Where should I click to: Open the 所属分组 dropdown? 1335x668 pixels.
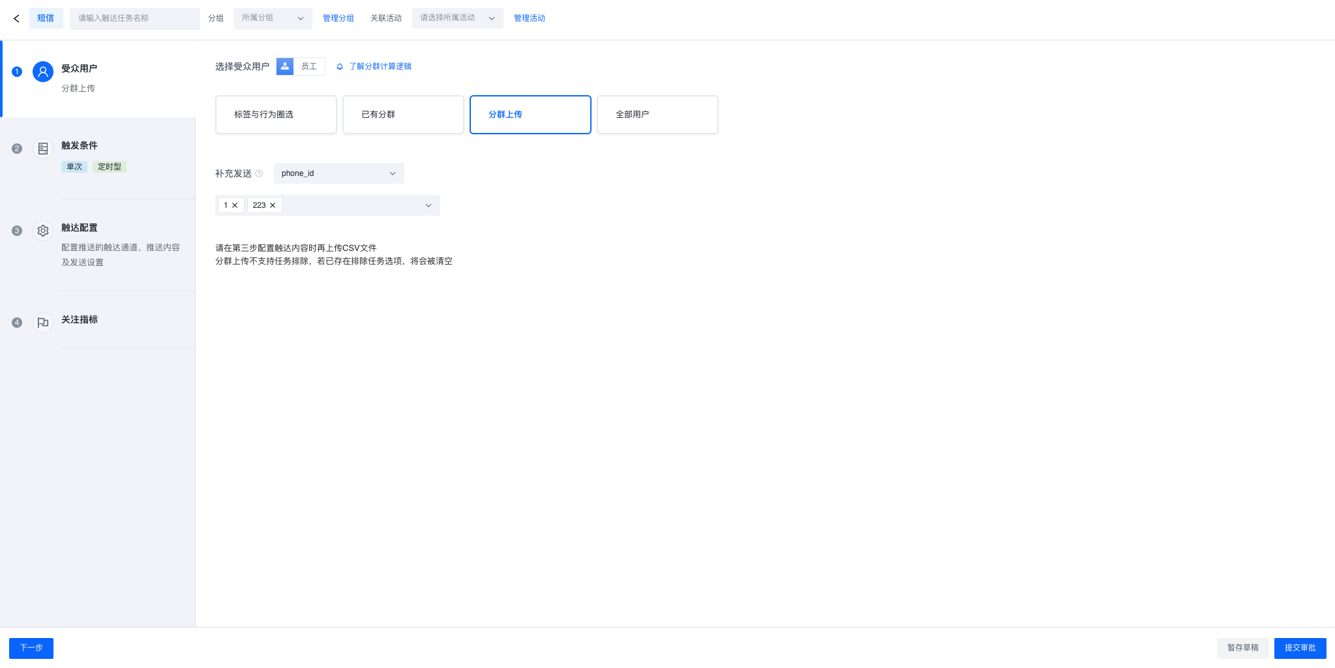(273, 18)
